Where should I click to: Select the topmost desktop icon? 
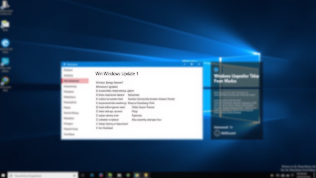tap(5, 5)
